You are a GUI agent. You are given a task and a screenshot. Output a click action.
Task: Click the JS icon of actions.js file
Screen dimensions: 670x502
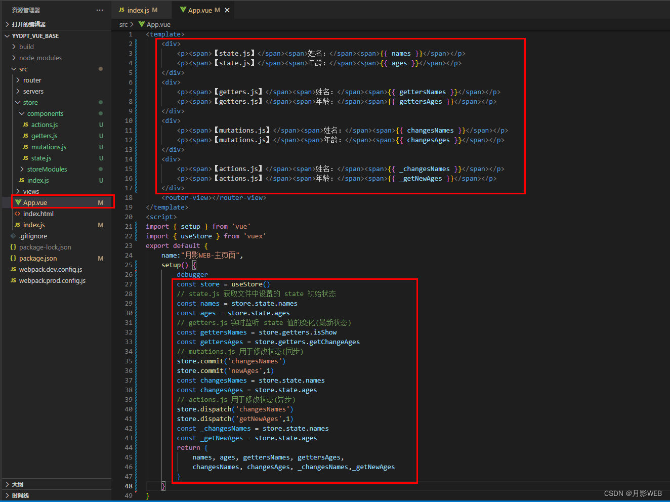pos(25,125)
